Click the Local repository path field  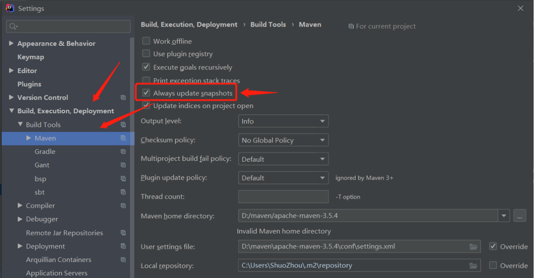(x=359, y=265)
